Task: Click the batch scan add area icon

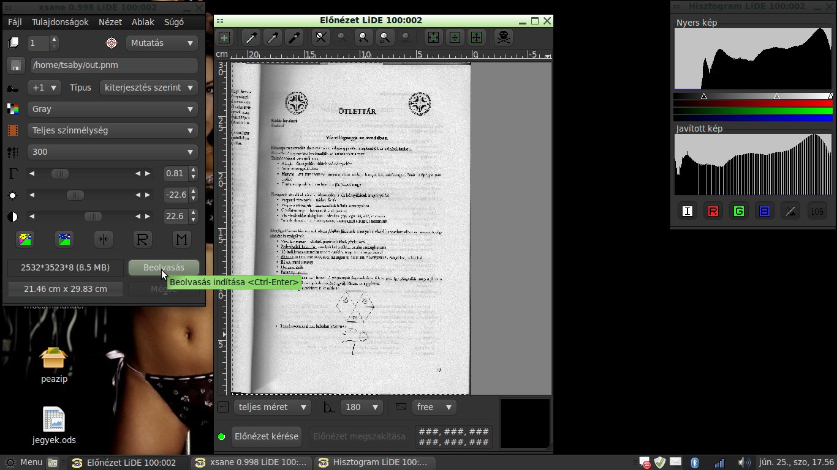Action: click(224, 38)
